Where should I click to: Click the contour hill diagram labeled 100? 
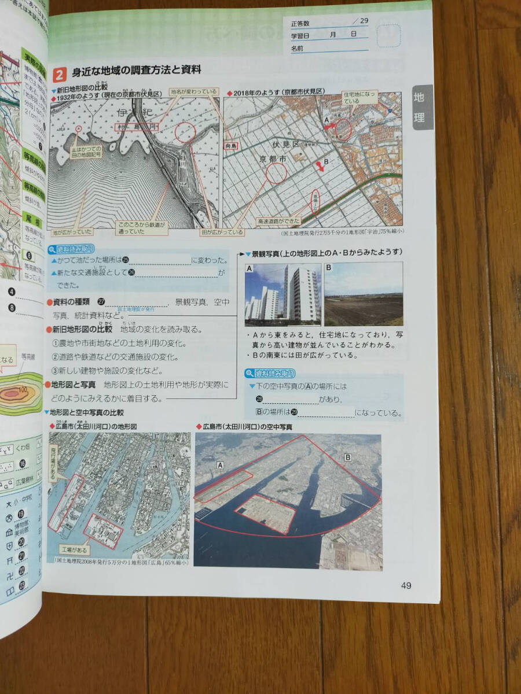[21, 394]
